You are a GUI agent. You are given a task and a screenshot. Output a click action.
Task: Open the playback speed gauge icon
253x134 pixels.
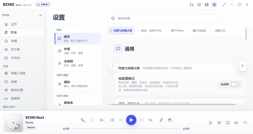(245, 123)
